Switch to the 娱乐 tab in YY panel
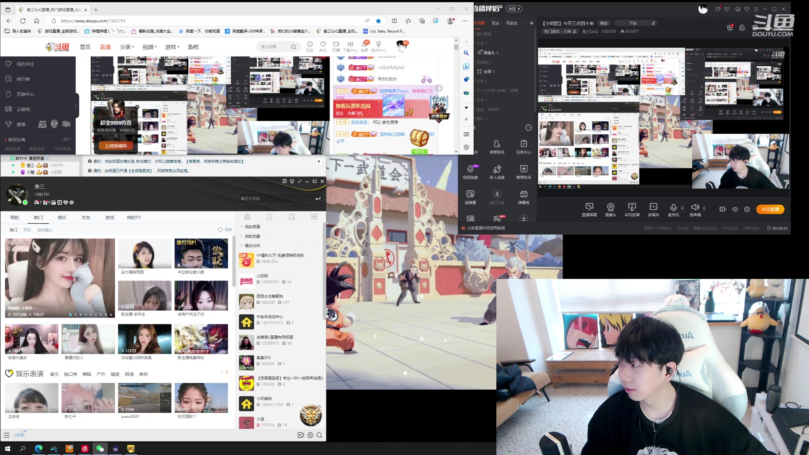Image resolution: width=809 pixels, height=455 pixels. pos(62,217)
